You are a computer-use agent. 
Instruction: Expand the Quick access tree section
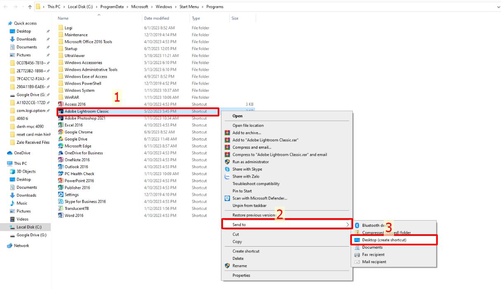(4, 24)
